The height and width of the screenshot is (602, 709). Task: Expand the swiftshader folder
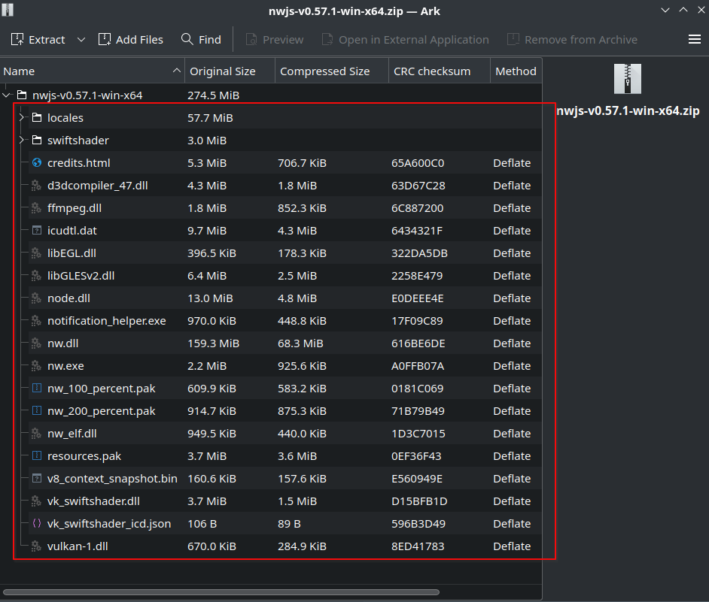point(21,141)
